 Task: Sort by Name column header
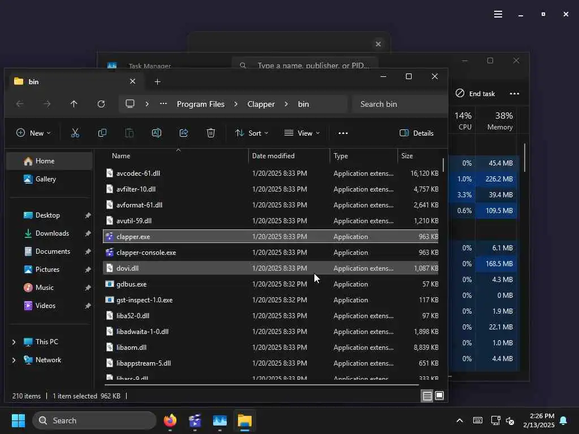pyautogui.click(x=175, y=156)
